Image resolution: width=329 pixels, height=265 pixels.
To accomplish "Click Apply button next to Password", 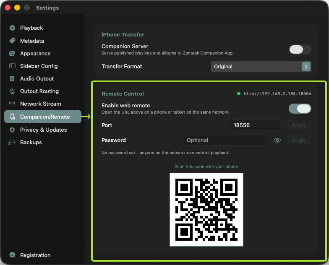I will click(299, 140).
